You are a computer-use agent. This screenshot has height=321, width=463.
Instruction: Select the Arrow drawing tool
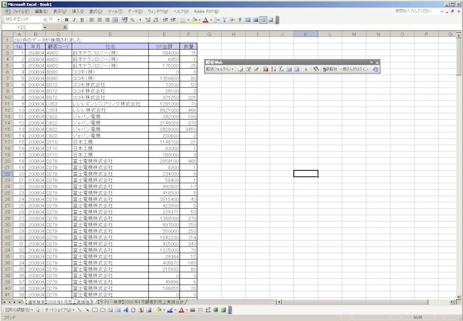[x=87, y=310]
